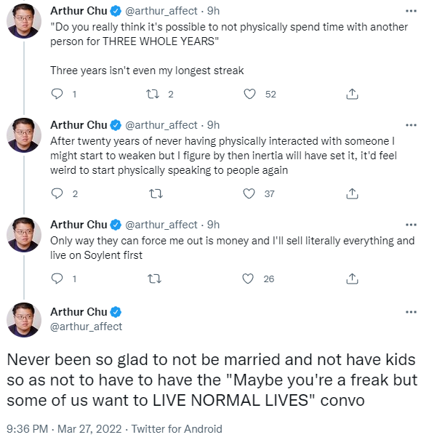This screenshot has height=448, width=429.
Task: Retweet the first tweet with 2 retweets
Action: (x=153, y=94)
